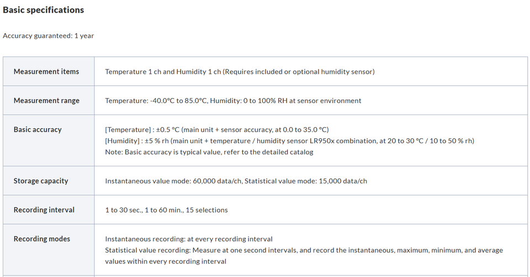The image size is (530, 277).
Task: Select the Recording interval row label
Action: (44, 210)
